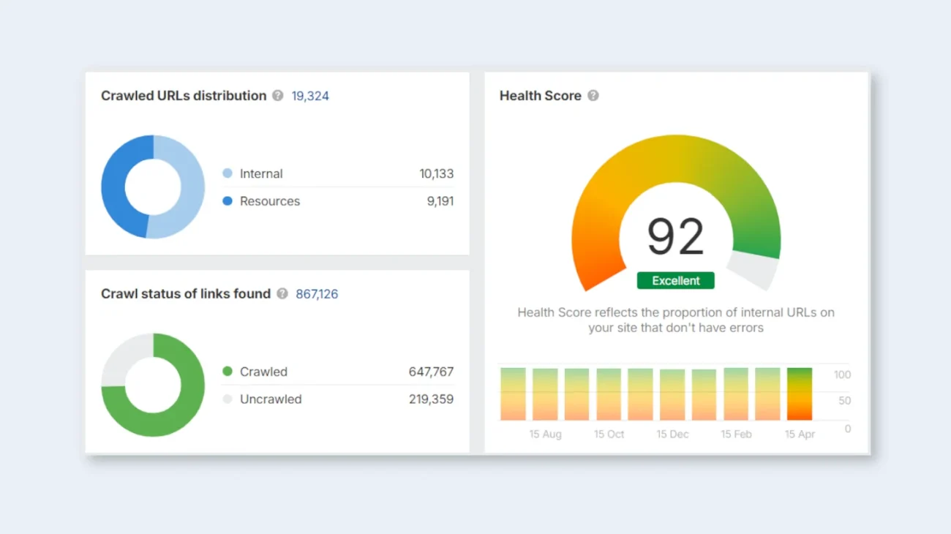Click the 647,767 Crawled count
Screen dimensions: 951x534
click(x=432, y=372)
